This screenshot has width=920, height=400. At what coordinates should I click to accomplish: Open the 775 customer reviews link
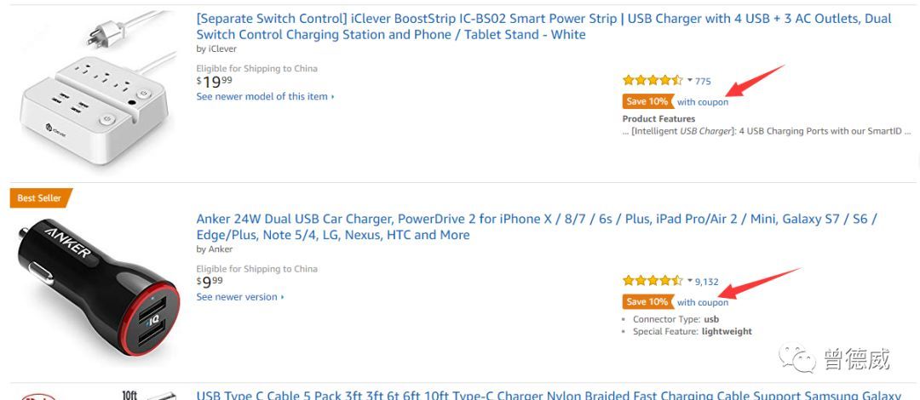[x=703, y=82]
